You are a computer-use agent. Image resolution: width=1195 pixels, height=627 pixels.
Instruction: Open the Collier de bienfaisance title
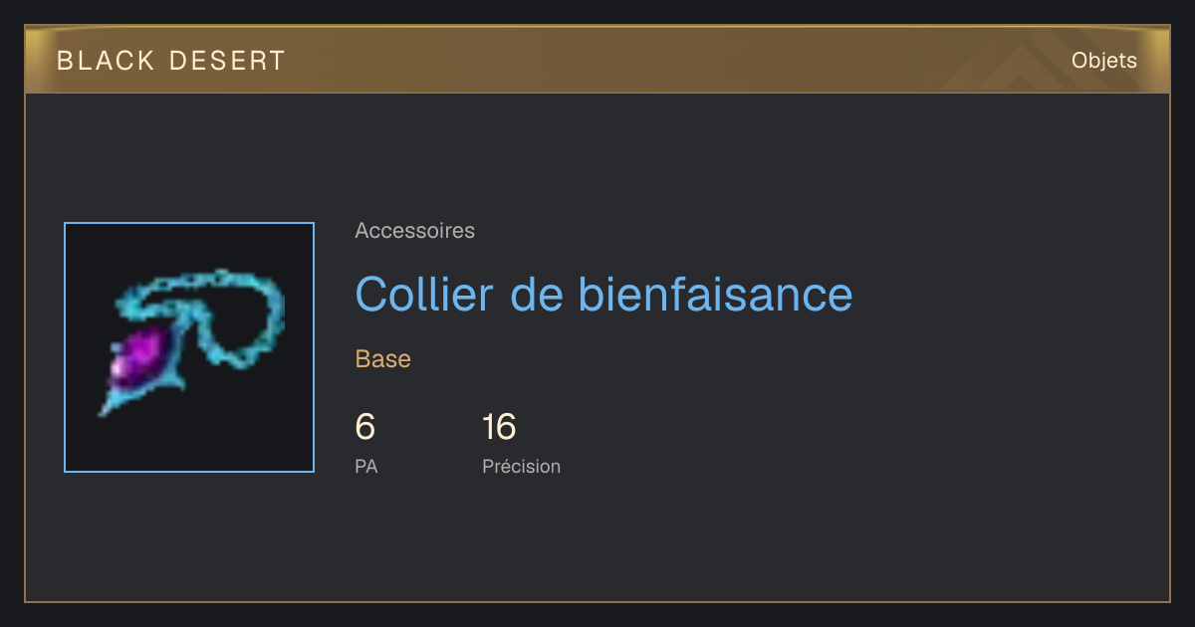click(x=603, y=294)
